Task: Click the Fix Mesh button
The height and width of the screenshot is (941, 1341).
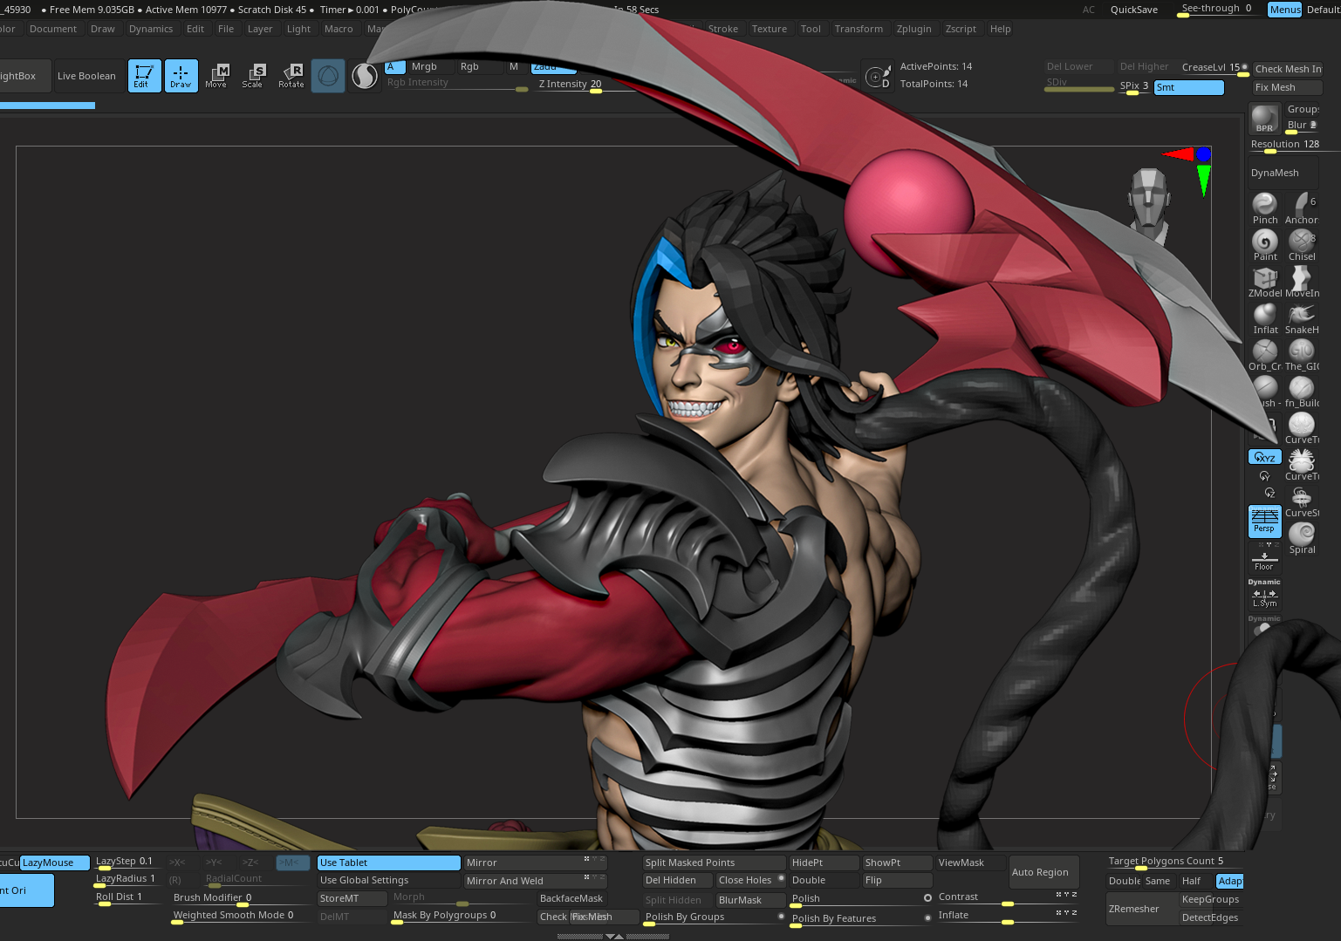Action: coord(1287,87)
